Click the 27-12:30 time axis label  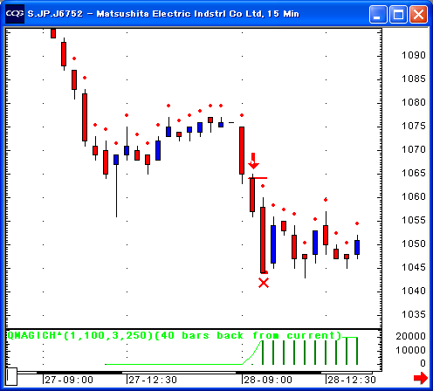[x=153, y=380]
